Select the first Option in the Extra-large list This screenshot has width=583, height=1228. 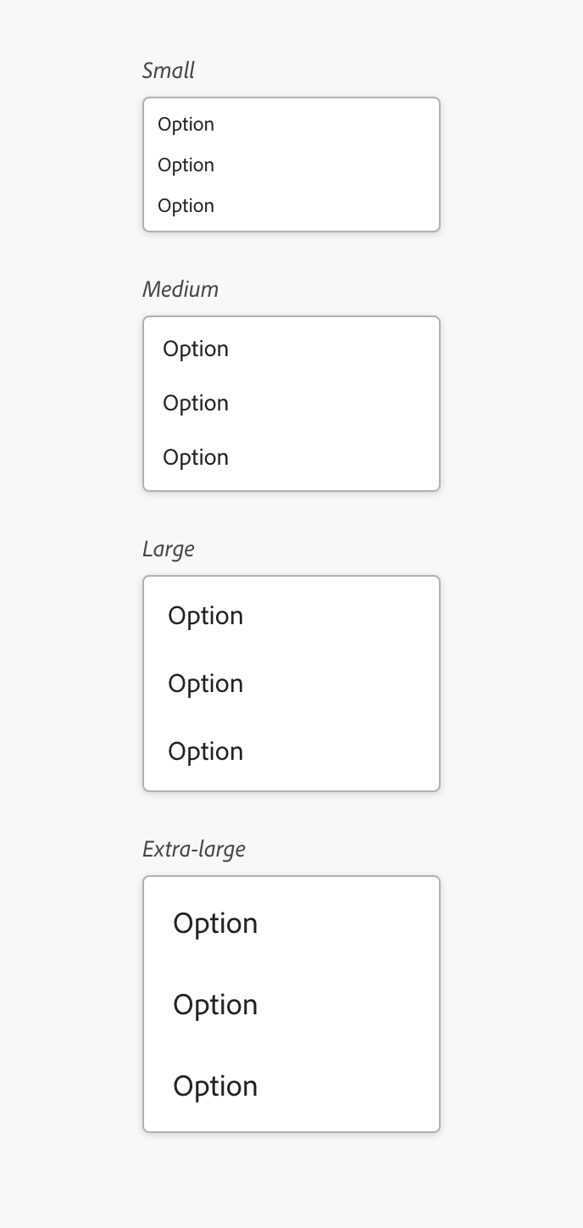(x=215, y=924)
